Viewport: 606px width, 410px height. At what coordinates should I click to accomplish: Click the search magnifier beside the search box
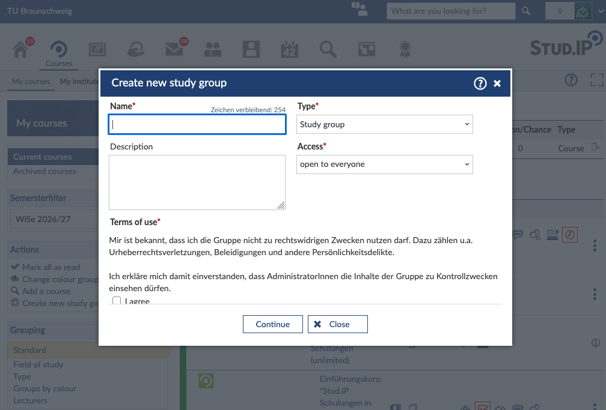coord(526,11)
